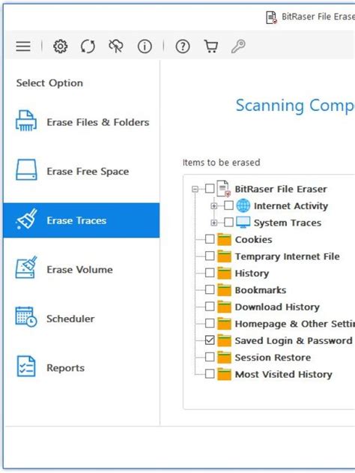355x473 pixels.
Task: Check the Session Restore checkbox
Action: [x=210, y=357]
